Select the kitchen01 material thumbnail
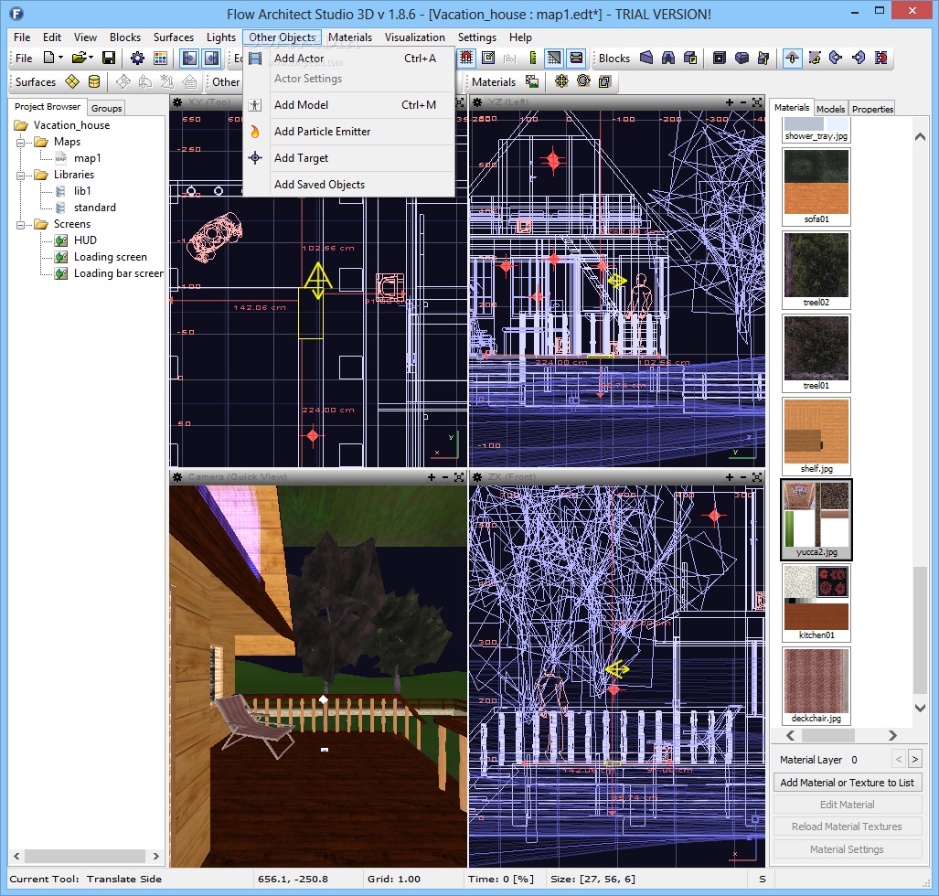Screen dimensions: 939x896 point(816,603)
